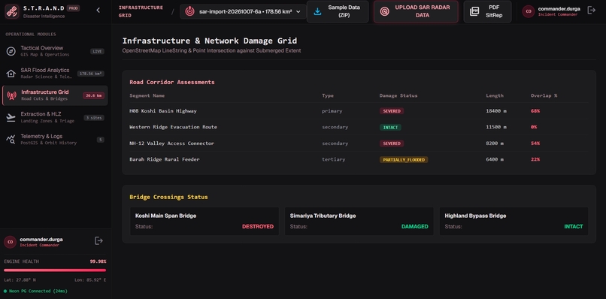
Task: Download Sample Data (ZIP)
Action: pyautogui.click(x=338, y=11)
